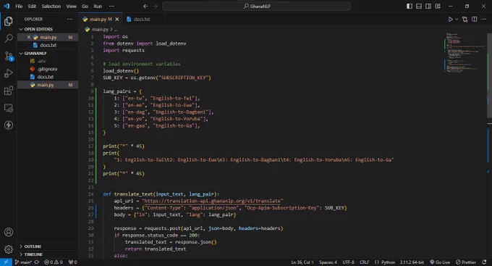The height and width of the screenshot is (266, 492).
Task: Click the main branch in status bar
Action: click(23, 262)
